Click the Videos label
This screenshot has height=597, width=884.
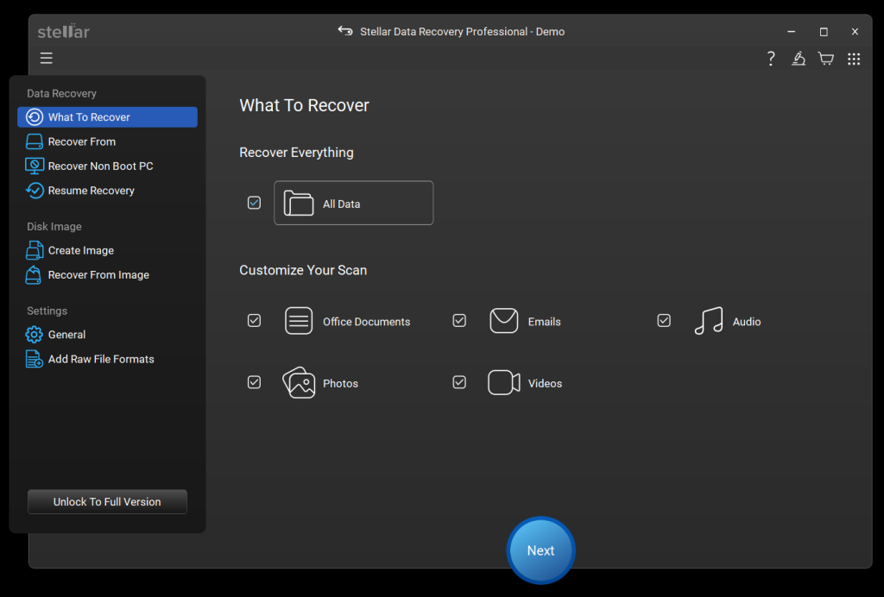[545, 384]
